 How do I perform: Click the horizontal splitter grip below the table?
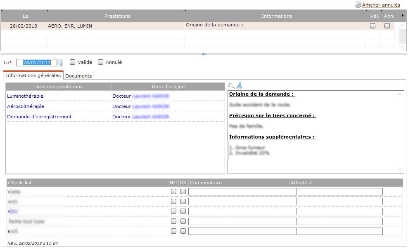click(x=204, y=54)
